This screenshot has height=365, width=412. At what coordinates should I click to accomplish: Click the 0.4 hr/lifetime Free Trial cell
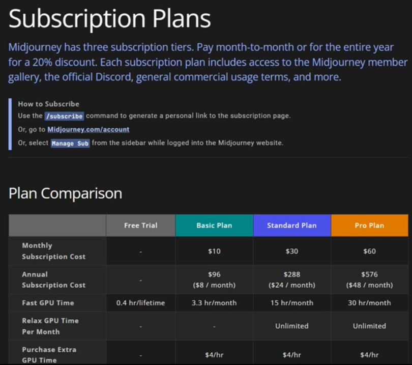(x=140, y=303)
